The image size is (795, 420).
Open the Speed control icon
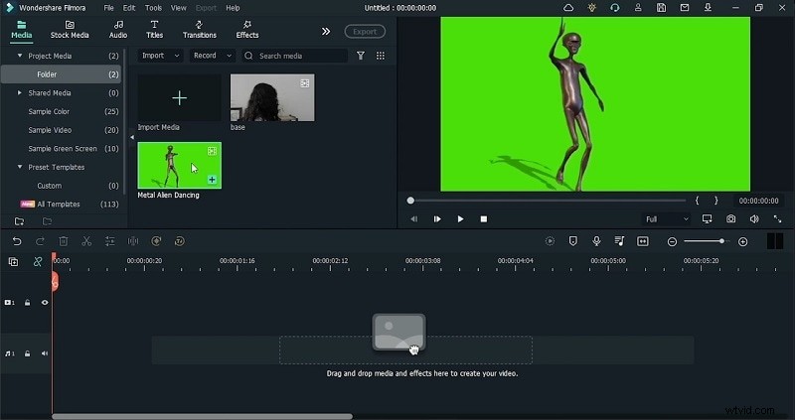(156, 241)
